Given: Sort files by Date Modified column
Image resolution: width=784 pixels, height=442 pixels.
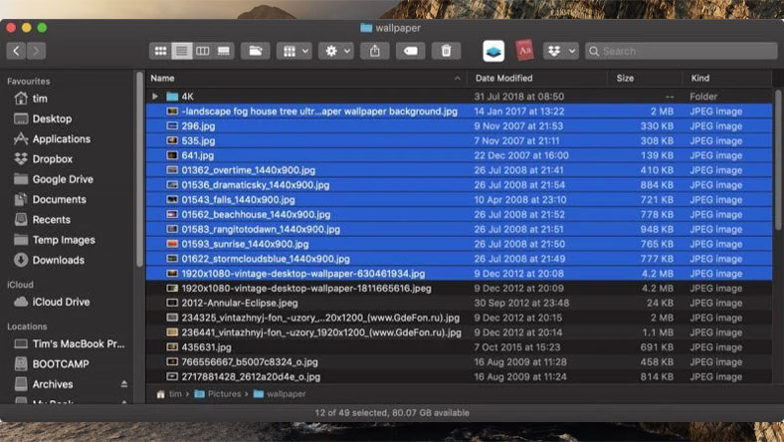Looking at the screenshot, I should tap(504, 78).
